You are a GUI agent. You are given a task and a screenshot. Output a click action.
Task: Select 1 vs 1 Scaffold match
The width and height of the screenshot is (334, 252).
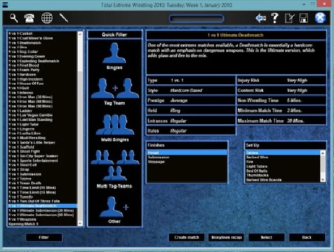[42, 147]
